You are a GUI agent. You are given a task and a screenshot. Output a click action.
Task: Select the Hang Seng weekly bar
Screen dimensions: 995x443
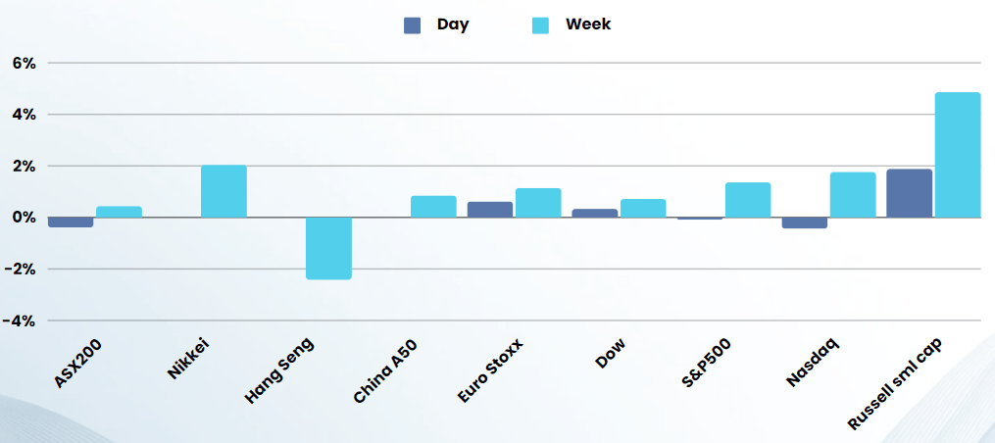point(328,248)
